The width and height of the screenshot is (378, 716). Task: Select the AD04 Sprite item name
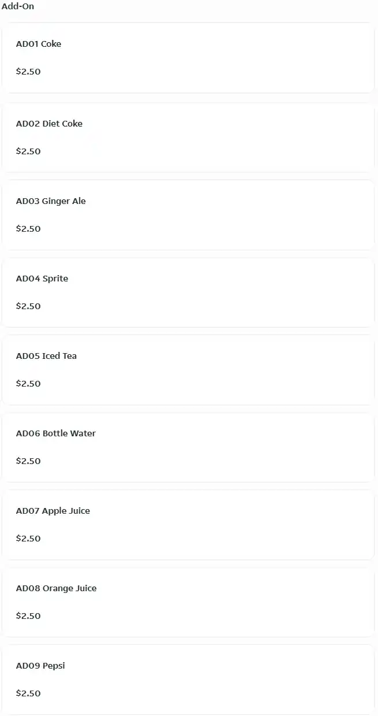pos(42,279)
